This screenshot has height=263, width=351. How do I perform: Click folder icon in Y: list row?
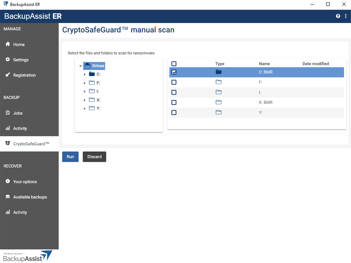coord(218,112)
